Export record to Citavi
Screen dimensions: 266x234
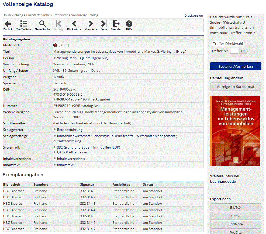(236, 216)
